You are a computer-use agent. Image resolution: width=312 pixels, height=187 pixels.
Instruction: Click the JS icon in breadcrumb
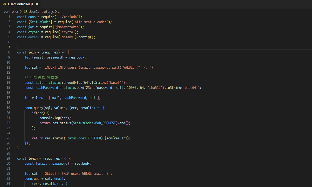click(x=26, y=11)
